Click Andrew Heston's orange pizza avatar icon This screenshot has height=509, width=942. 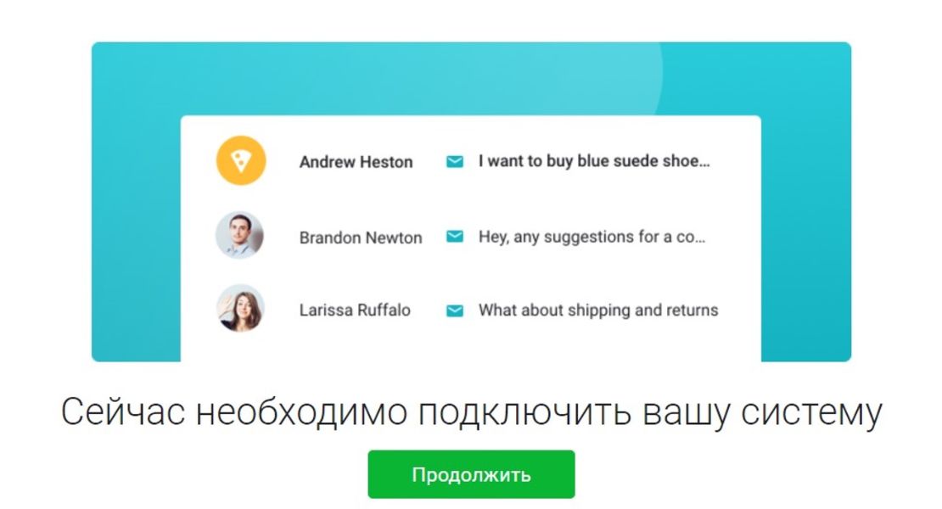pyautogui.click(x=241, y=161)
